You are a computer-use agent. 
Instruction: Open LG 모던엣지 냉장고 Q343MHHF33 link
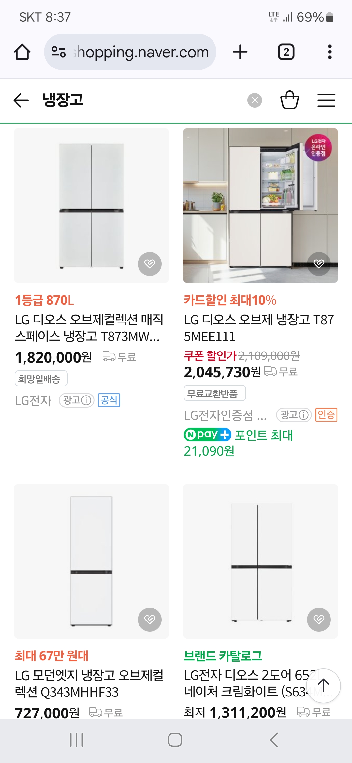tap(89, 684)
